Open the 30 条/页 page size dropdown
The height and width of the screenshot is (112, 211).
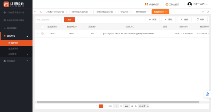[x=144, y=106]
